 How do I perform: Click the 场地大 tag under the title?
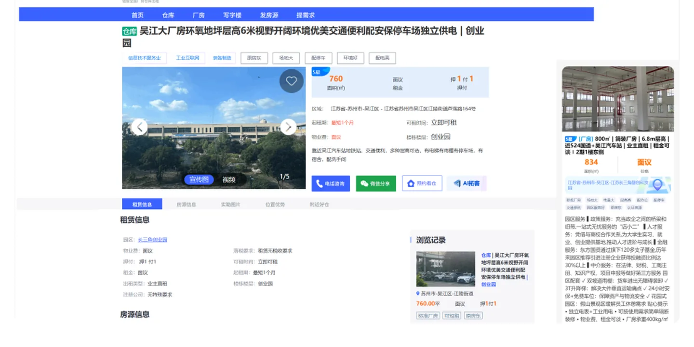tap(286, 58)
